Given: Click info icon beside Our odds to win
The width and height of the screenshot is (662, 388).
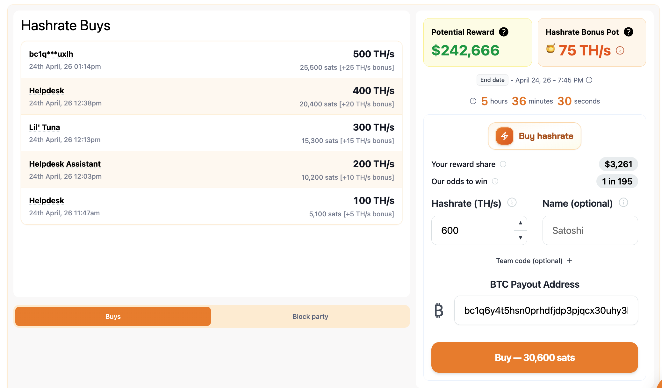Looking at the screenshot, I should tap(495, 181).
